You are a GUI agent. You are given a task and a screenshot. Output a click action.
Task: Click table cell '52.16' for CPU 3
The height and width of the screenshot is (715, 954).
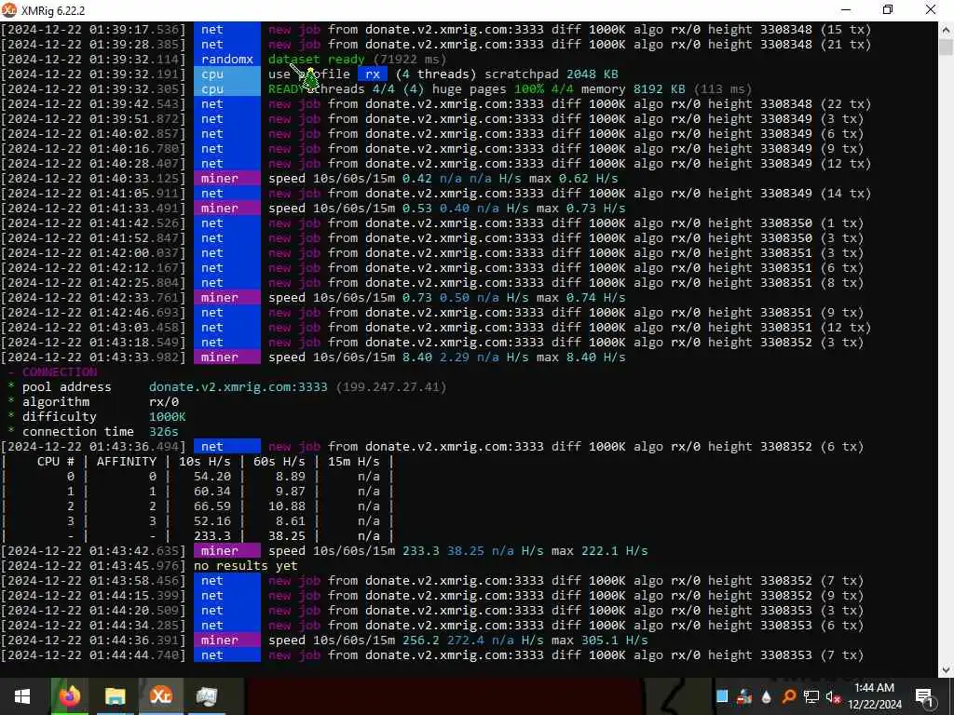point(212,521)
